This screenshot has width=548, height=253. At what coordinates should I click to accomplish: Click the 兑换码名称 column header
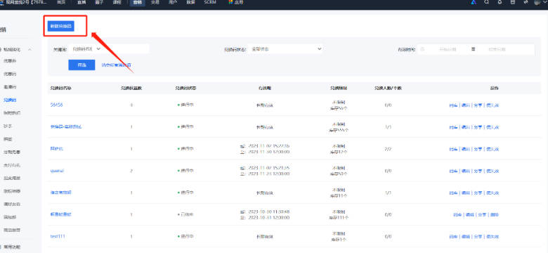[61, 89]
